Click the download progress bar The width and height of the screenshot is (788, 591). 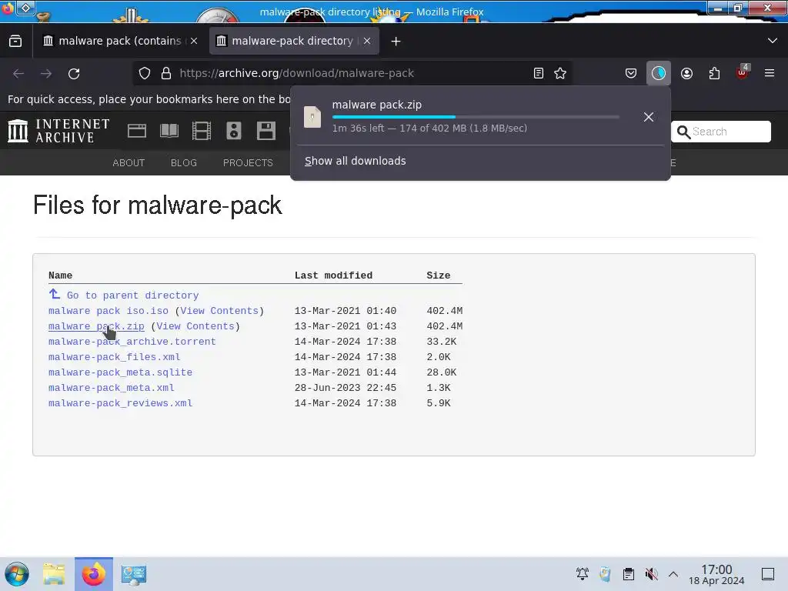[476, 117]
